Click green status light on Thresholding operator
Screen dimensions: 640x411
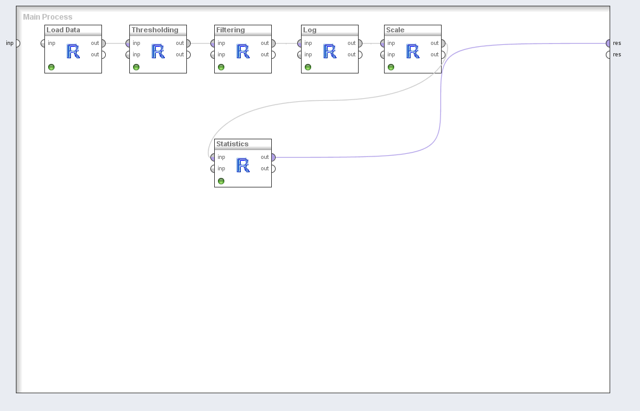point(136,67)
